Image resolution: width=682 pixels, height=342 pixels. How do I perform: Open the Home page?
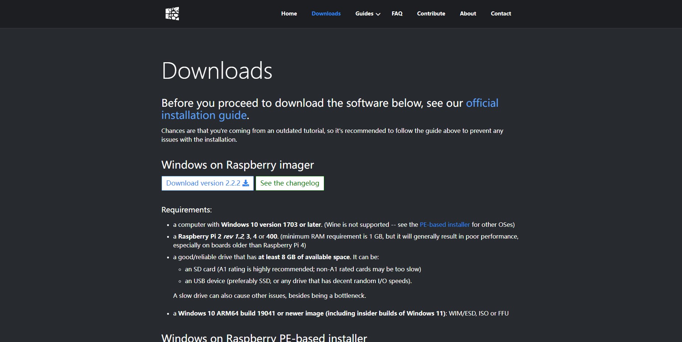coord(289,14)
